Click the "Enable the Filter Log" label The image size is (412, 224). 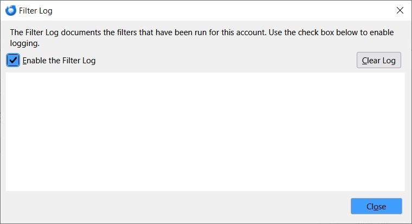59,61
